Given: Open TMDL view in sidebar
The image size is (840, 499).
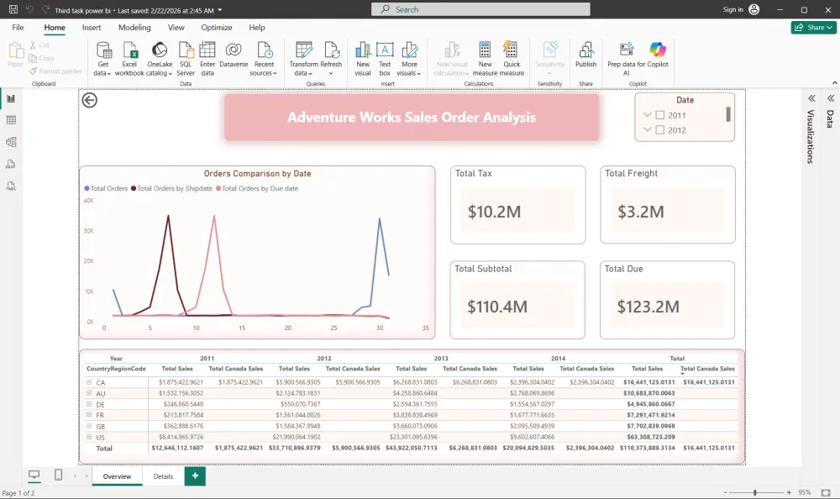Looking at the screenshot, I should (11, 186).
